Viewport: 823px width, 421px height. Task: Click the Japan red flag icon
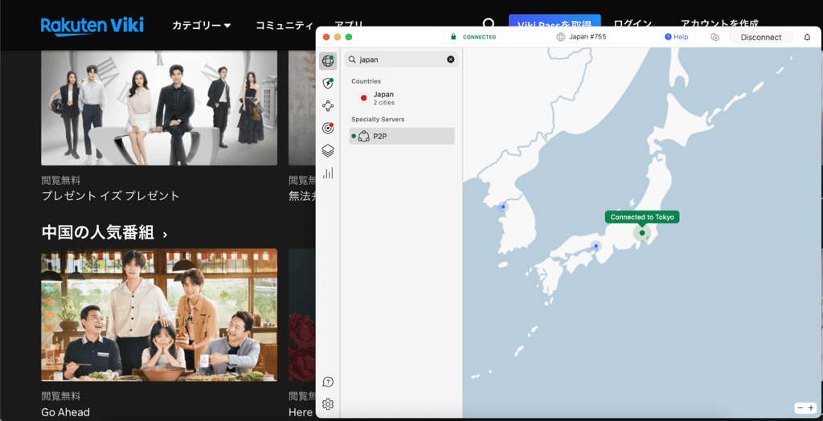coord(364,98)
